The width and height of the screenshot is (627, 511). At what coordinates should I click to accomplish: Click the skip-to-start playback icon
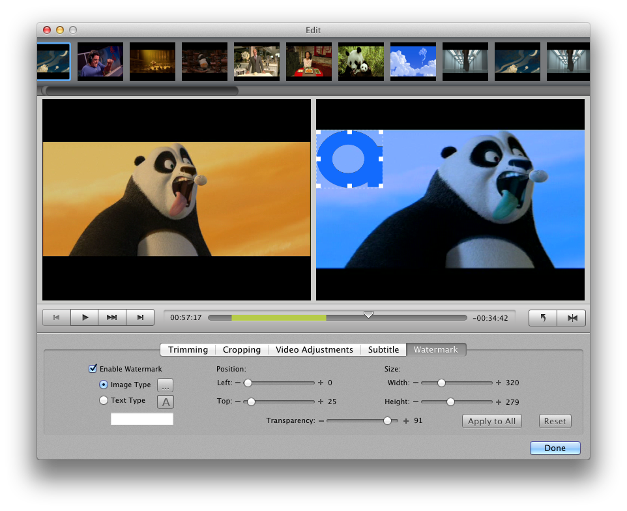(x=57, y=317)
